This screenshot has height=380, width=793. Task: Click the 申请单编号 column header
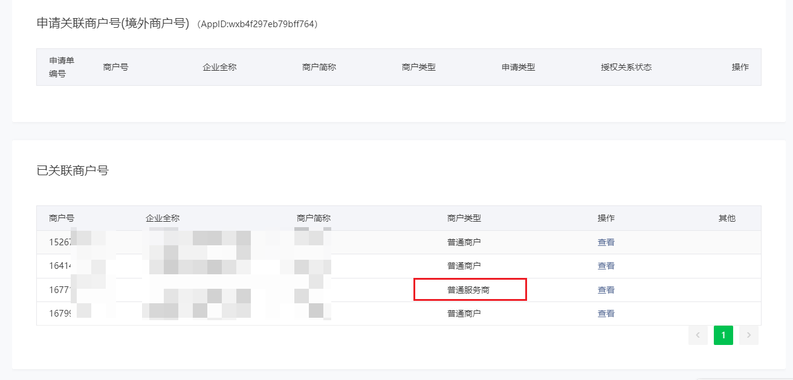point(58,67)
